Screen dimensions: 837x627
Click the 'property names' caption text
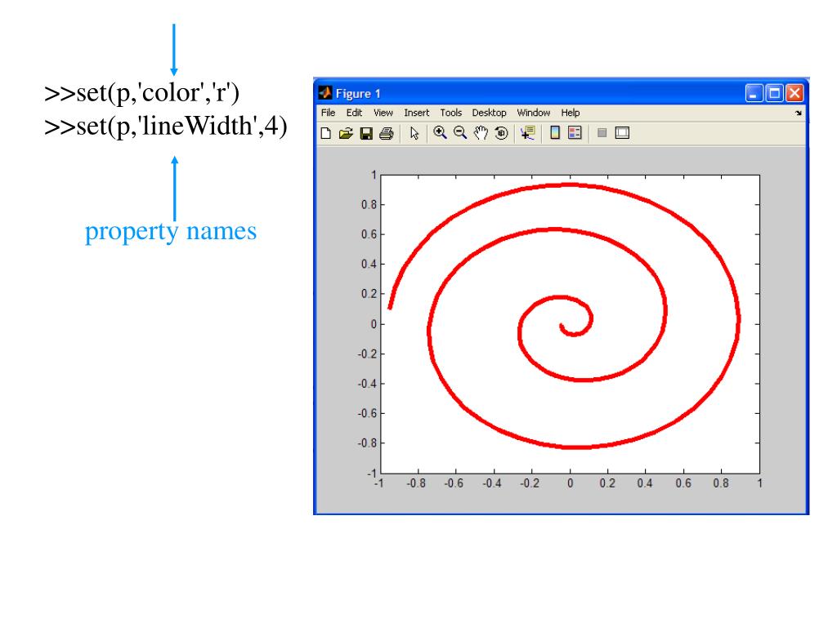(171, 232)
